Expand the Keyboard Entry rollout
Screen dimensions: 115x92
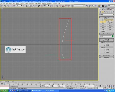tap(107, 56)
